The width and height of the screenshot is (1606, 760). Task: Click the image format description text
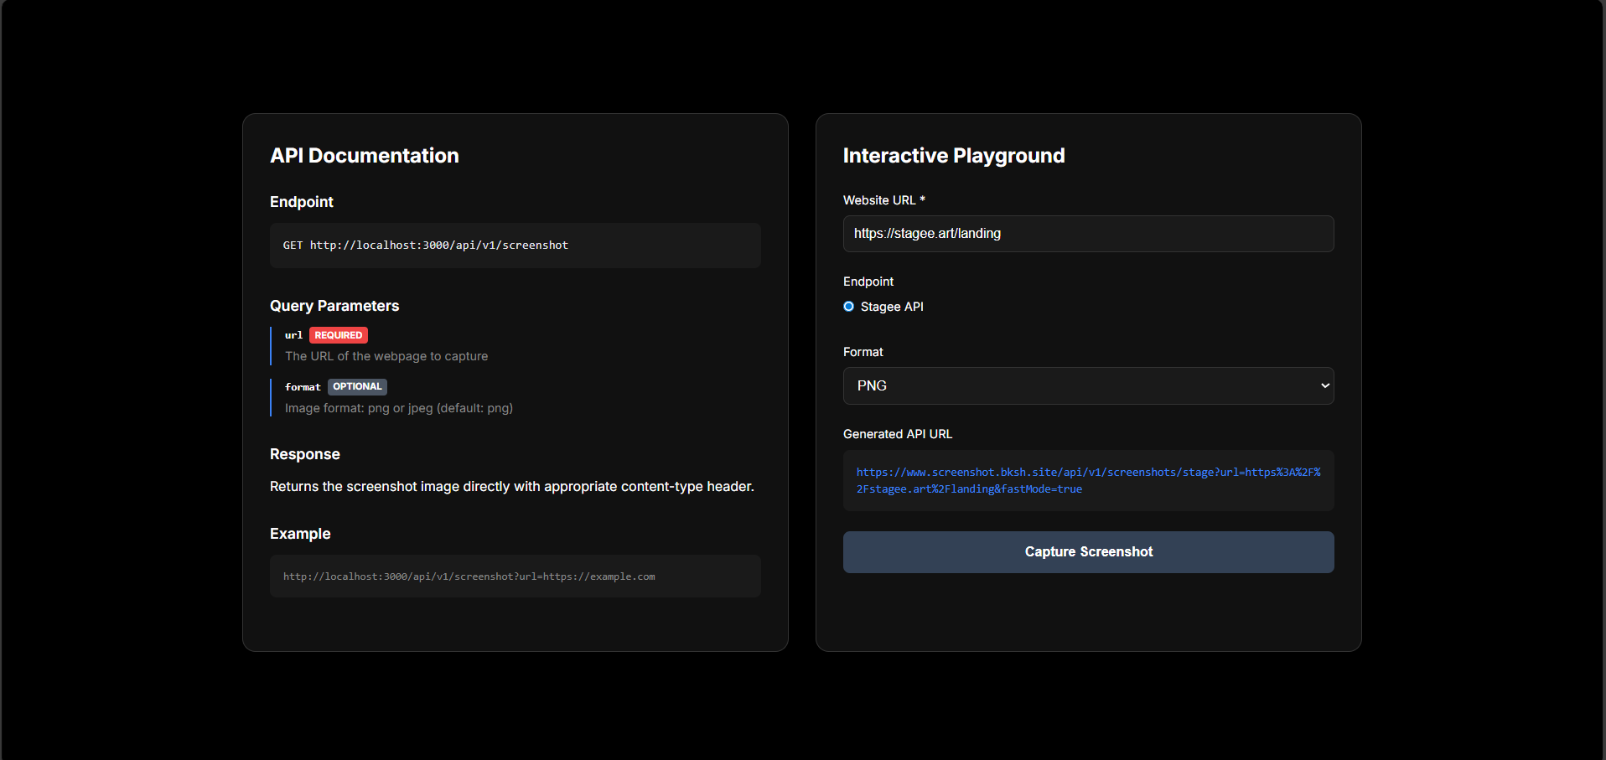(398, 408)
